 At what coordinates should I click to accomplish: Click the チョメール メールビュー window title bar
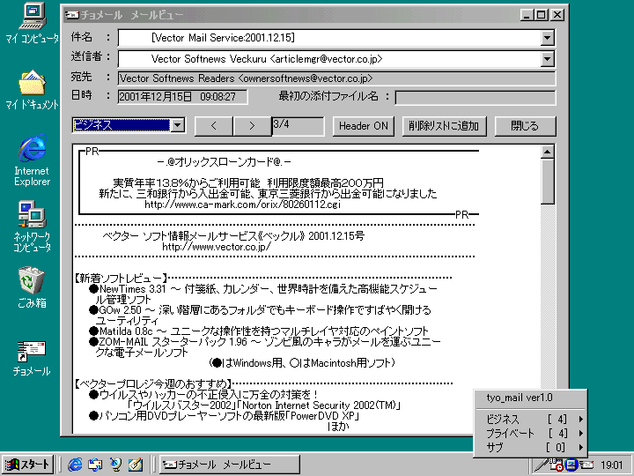click(x=292, y=15)
